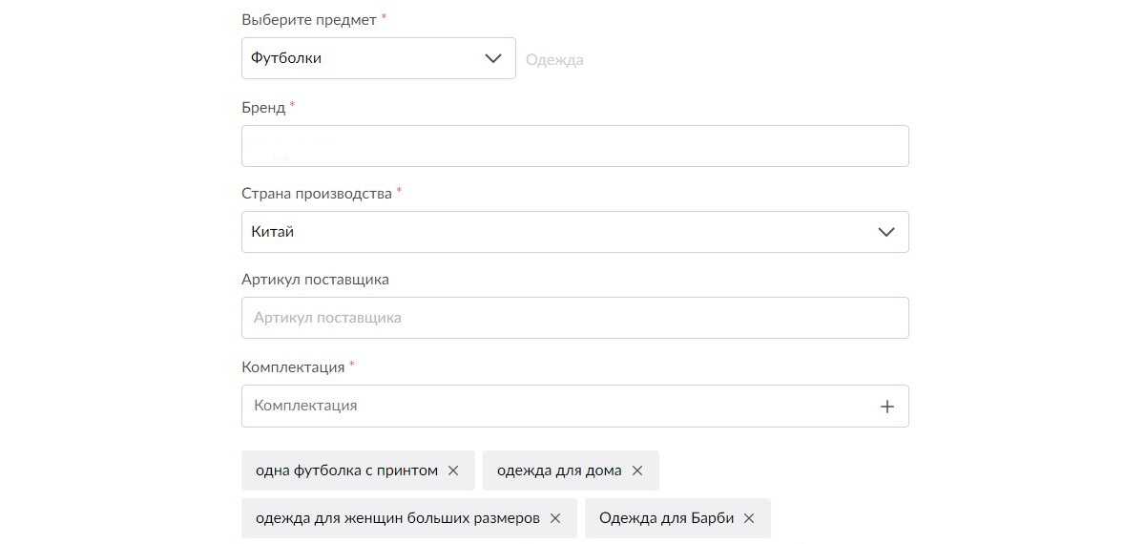The height and width of the screenshot is (544, 1145).
Task: Remove the 'одежда для дома' tag
Action: [637, 471]
